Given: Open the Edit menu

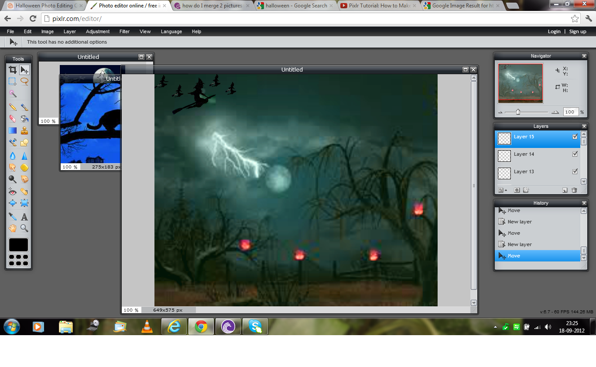Looking at the screenshot, I should point(27,31).
